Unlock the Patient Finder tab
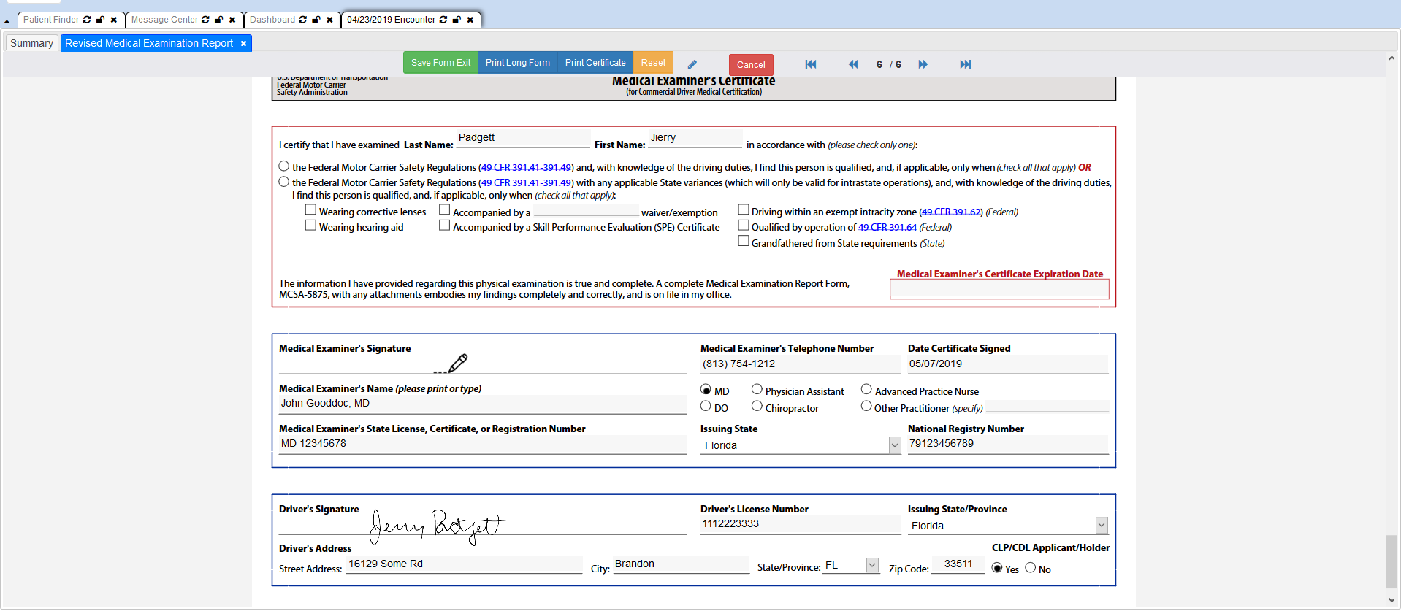The width and height of the screenshot is (1401, 611). pyautogui.click(x=101, y=20)
